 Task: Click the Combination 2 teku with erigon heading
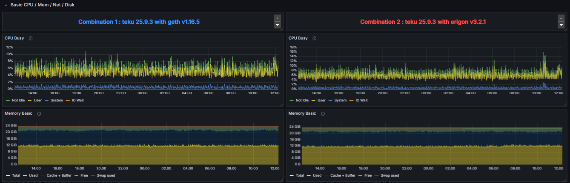click(x=423, y=22)
